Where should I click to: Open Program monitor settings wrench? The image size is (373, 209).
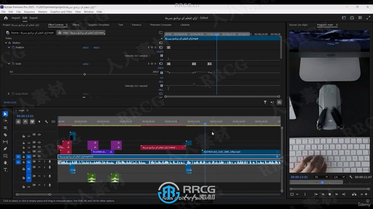(x=351, y=177)
